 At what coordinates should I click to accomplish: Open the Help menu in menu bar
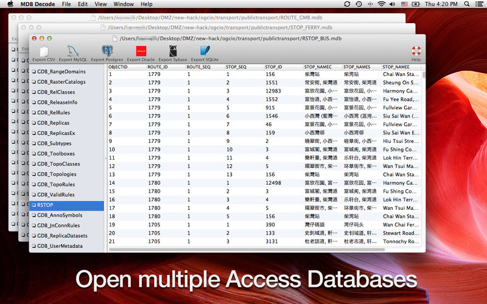point(146,4)
